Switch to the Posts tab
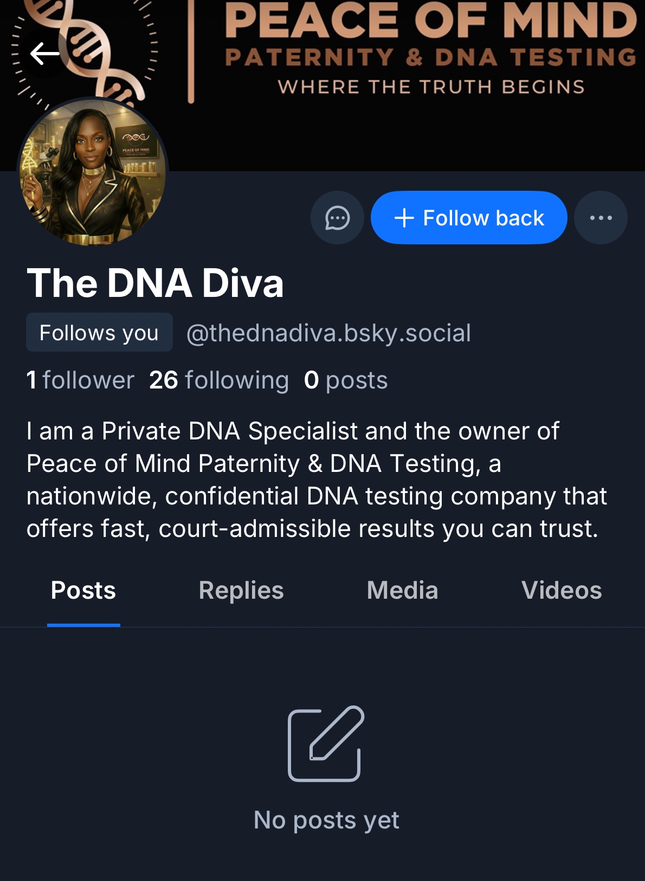The width and height of the screenshot is (645, 881). tap(83, 591)
